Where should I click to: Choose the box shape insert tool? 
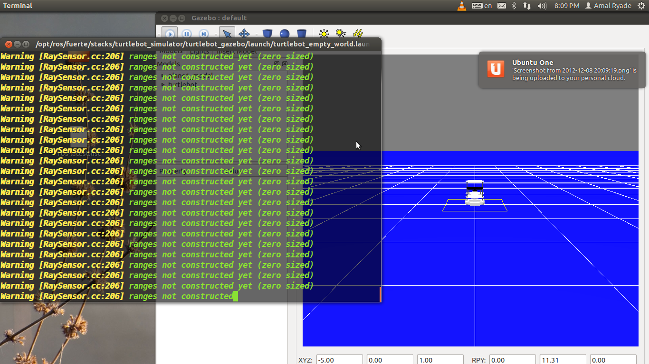pyautogui.click(x=267, y=34)
